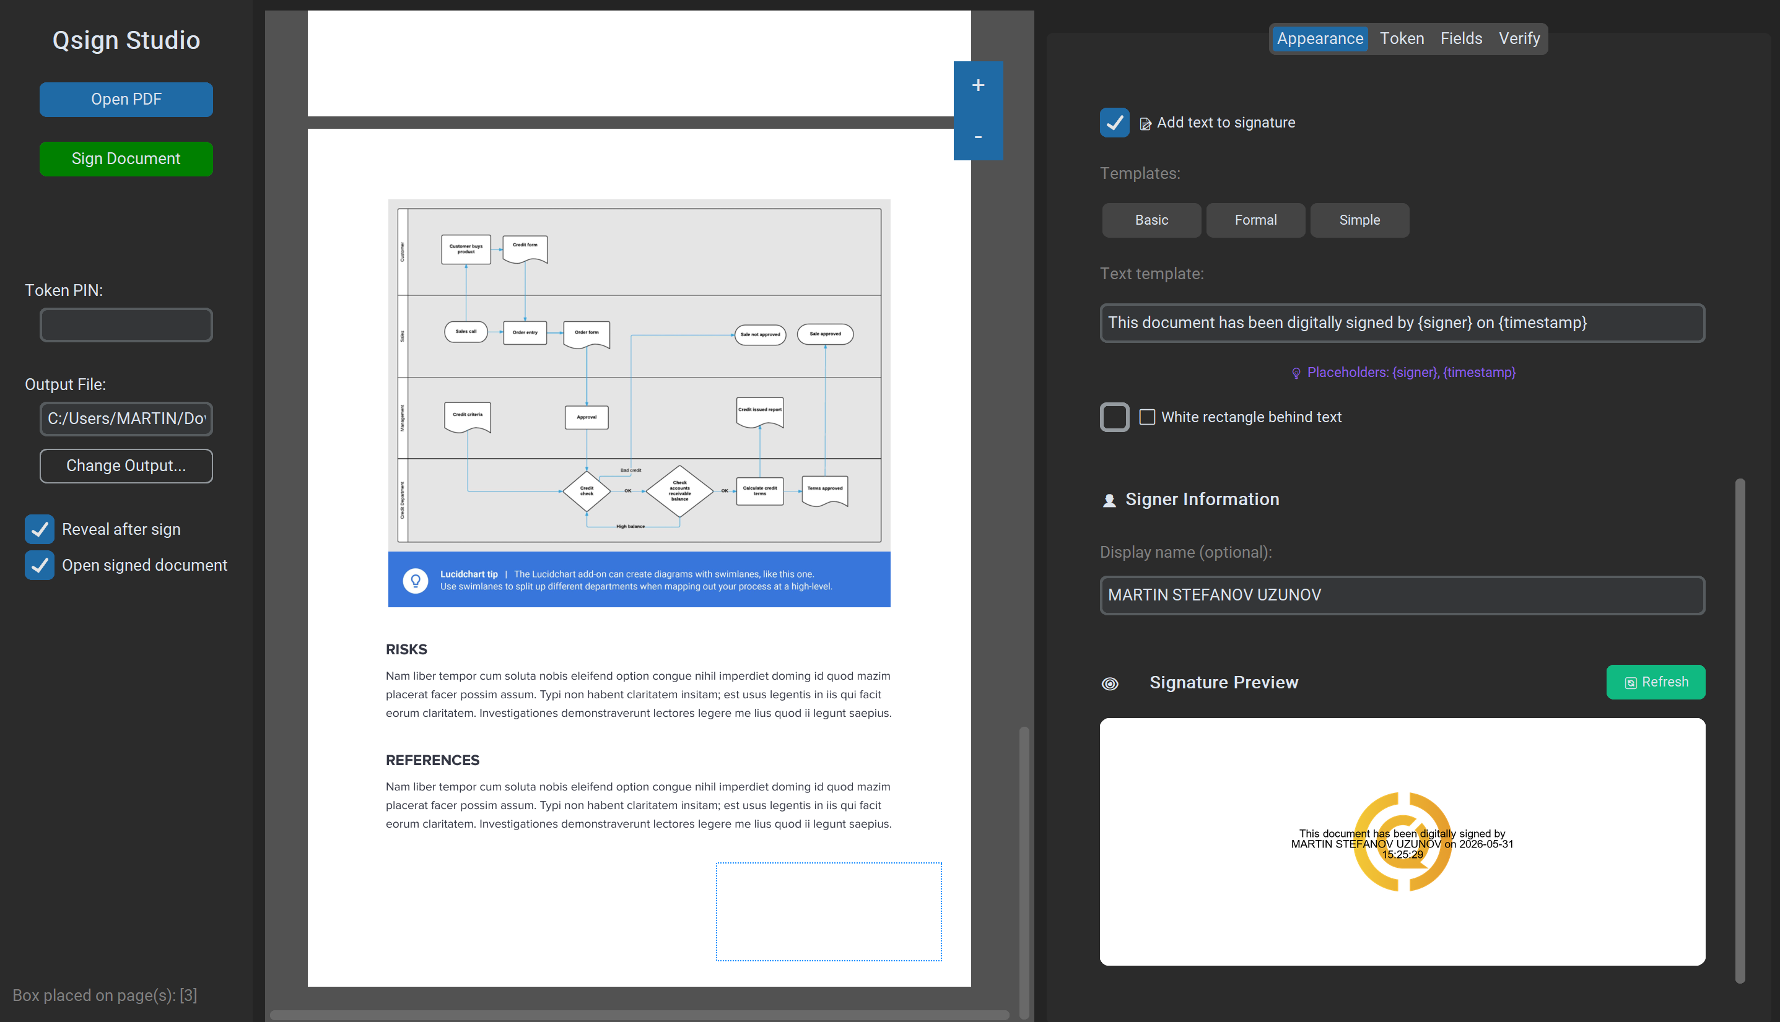The image size is (1780, 1022).
Task: Apply the Simple template
Action: point(1359,220)
